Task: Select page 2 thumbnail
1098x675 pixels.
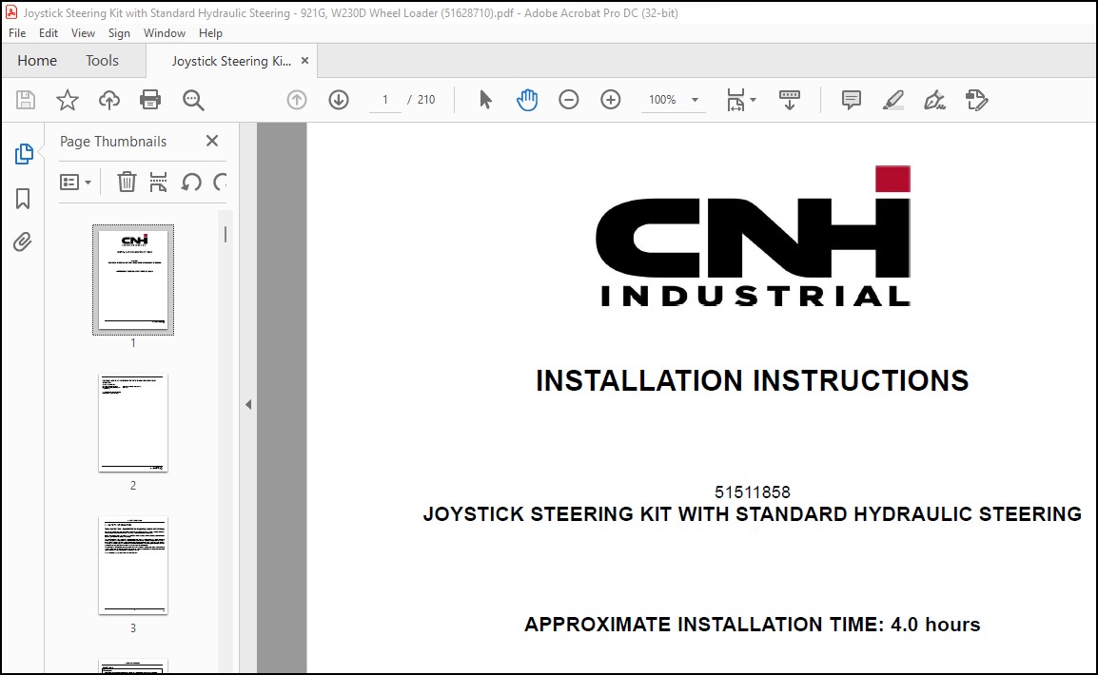Action: [133, 423]
